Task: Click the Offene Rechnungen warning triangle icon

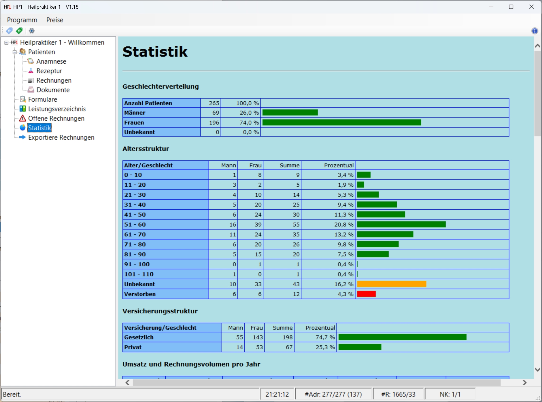Action: 22,118
